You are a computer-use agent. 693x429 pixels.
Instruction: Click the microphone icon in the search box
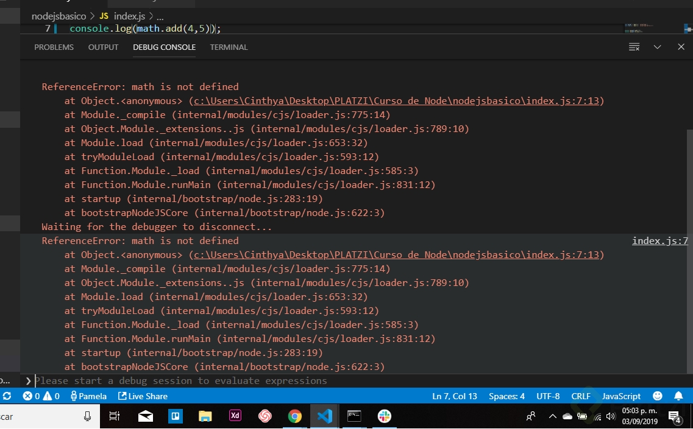(x=88, y=416)
